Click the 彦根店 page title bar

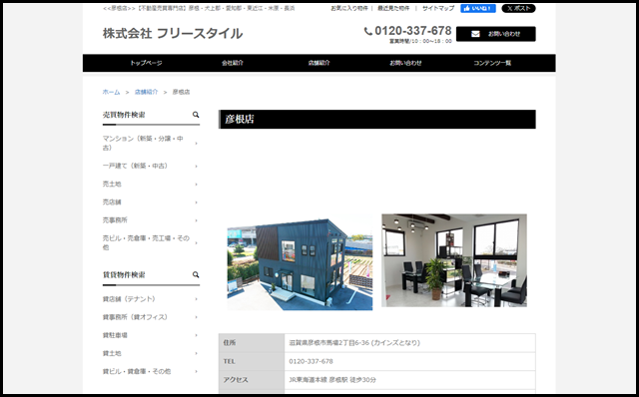[377, 120]
